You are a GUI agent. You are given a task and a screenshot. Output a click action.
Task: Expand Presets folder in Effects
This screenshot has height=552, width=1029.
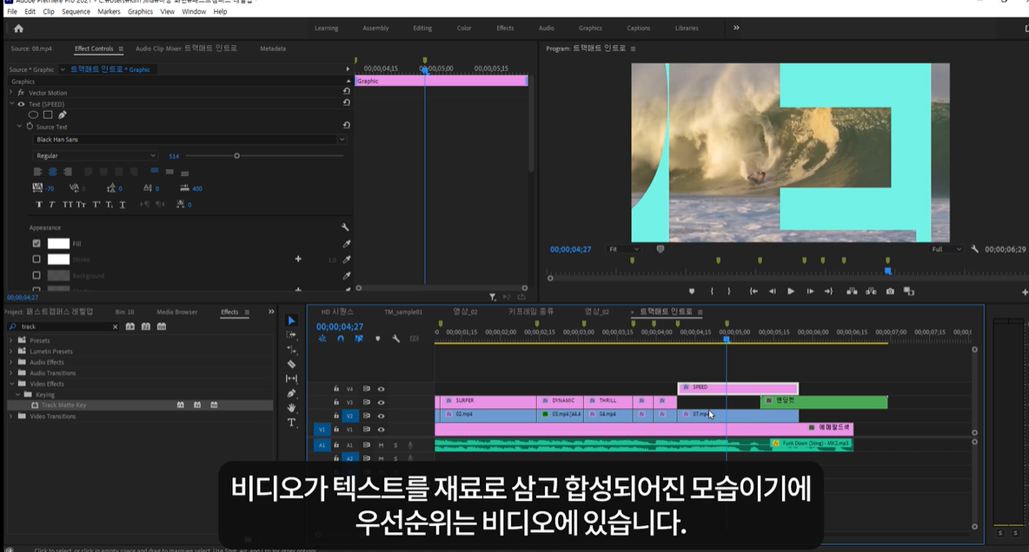[11, 340]
